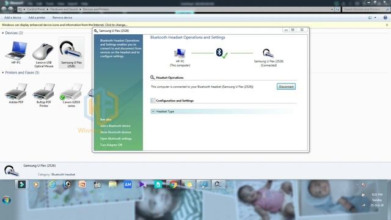
Task: Open the view options dropdown arrow
Action: click(375, 18)
